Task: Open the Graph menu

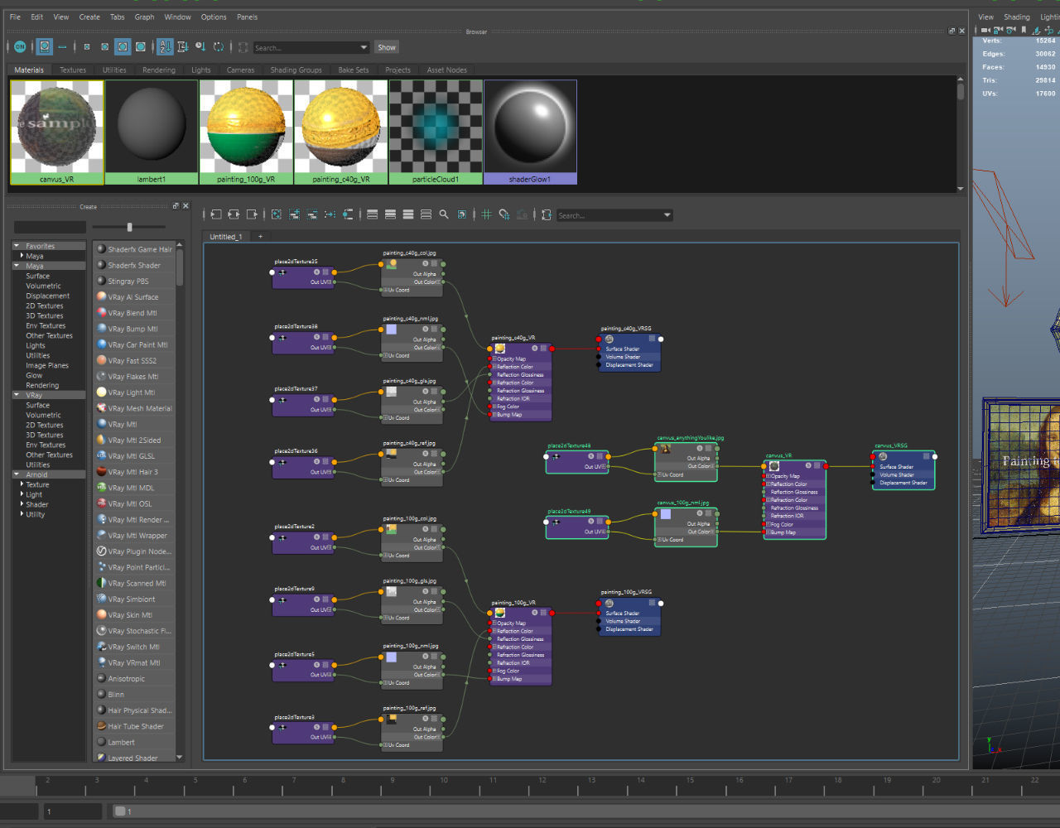Action: click(144, 17)
